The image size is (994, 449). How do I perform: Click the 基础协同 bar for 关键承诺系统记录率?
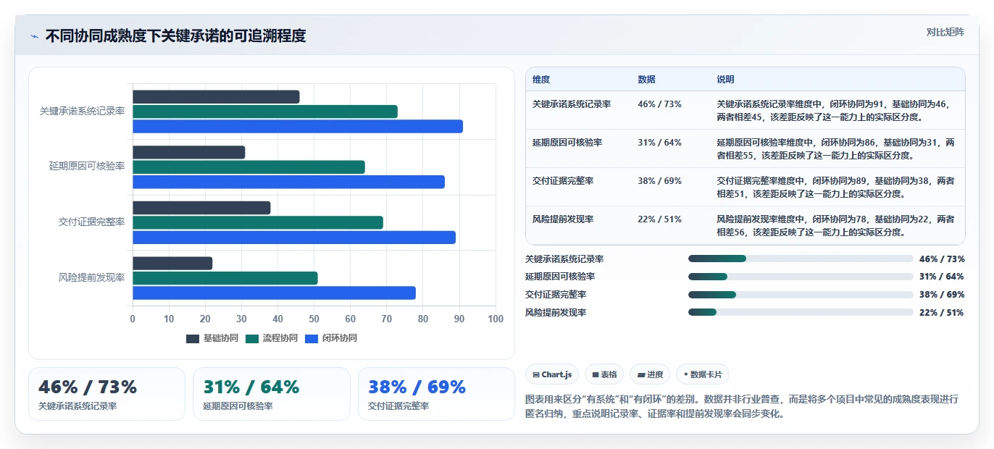(216, 97)
